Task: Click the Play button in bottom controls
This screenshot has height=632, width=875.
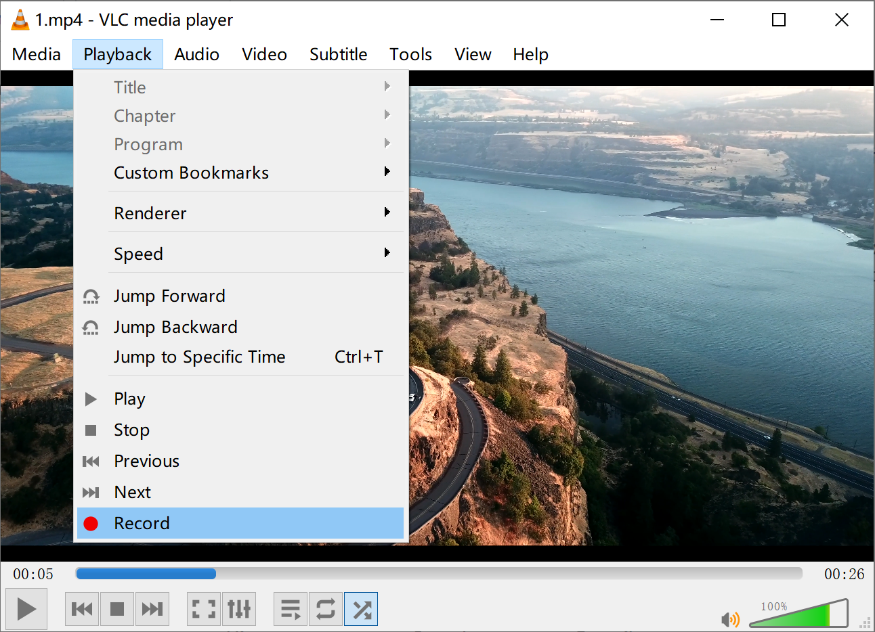Action: tap(26, 609)
